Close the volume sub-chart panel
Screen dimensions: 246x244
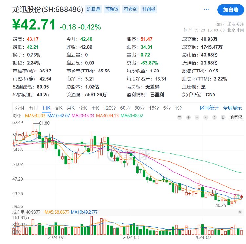pyautogui.click(x=240, y=212)
